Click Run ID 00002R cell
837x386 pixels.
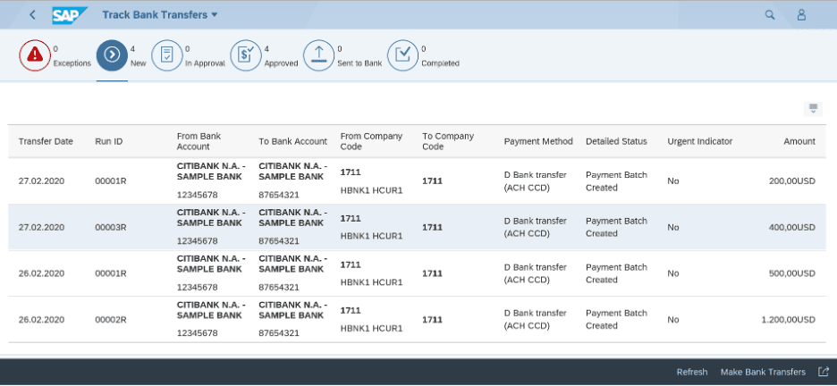click(x=111, y=320)
